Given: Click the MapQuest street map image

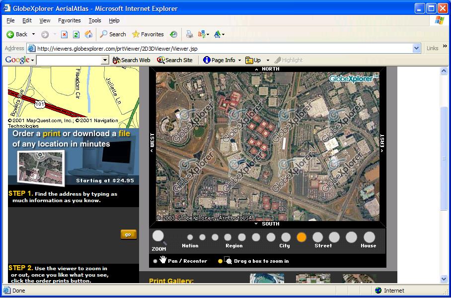Looking at the screenshot, I should coord(74,97).
